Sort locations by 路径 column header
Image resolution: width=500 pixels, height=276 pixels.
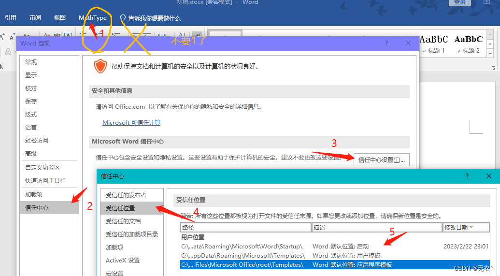245,228
